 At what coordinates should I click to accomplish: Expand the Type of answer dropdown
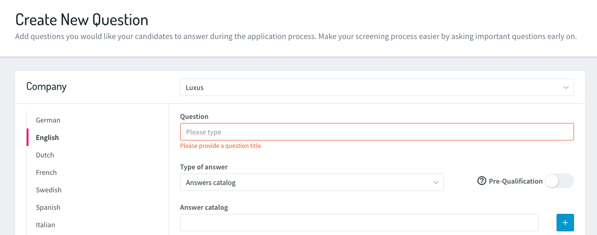312,182
